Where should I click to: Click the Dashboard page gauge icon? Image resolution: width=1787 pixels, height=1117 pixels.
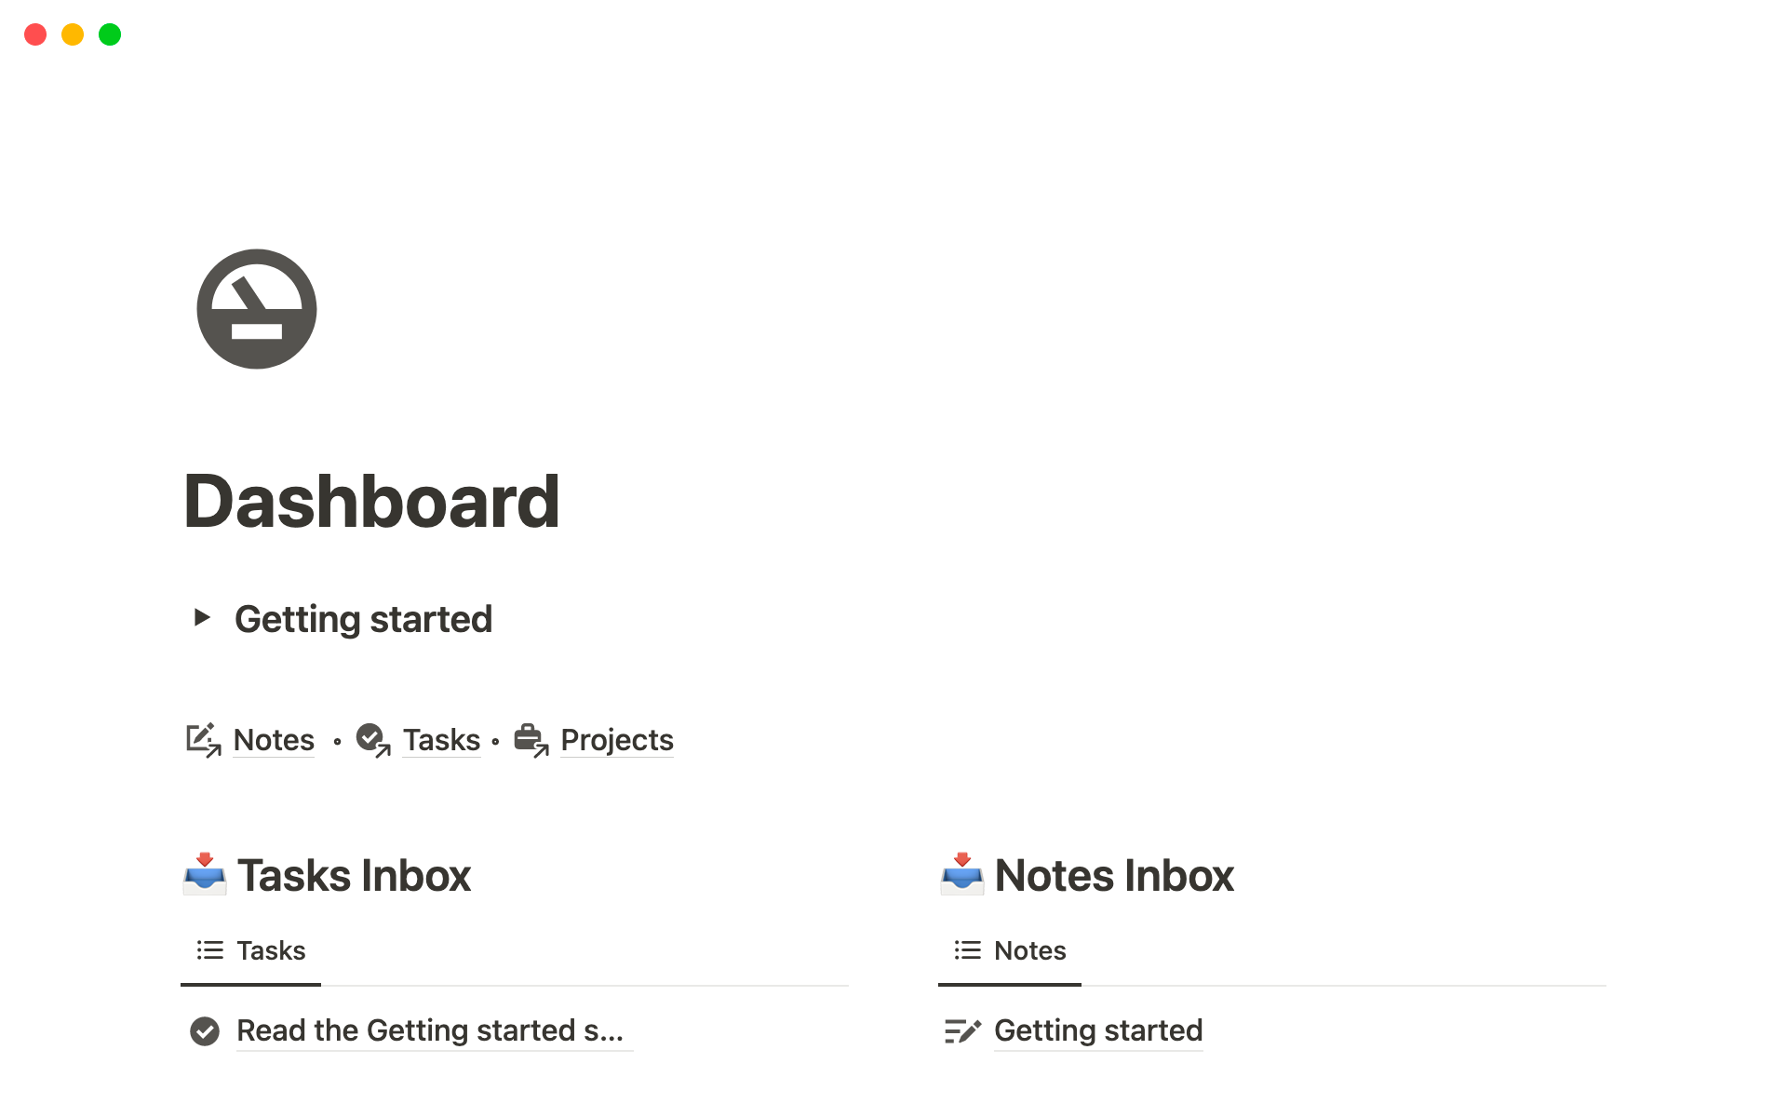click(x=257, y=309)
